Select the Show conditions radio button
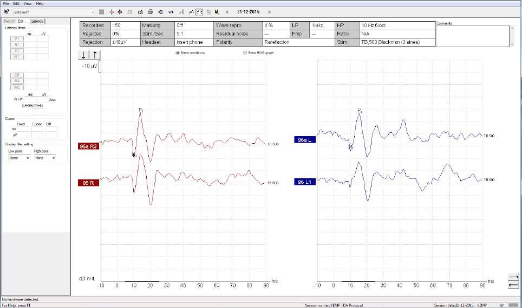The height and width of the screenshot is (308, 522). pyautogui.click(x=178, y=53)
